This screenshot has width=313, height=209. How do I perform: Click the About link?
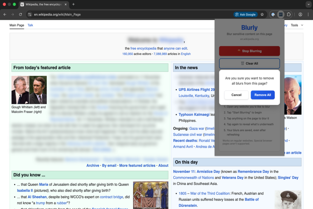point(163,165)
